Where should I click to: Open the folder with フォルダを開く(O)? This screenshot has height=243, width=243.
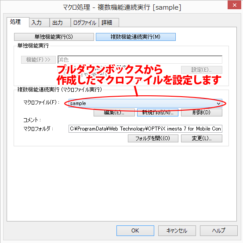pyautogui.click(x=153, y=138)
